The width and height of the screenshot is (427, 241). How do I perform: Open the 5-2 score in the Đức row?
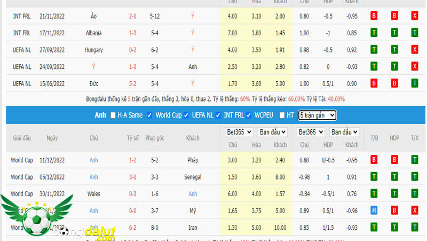coord(132,84)
